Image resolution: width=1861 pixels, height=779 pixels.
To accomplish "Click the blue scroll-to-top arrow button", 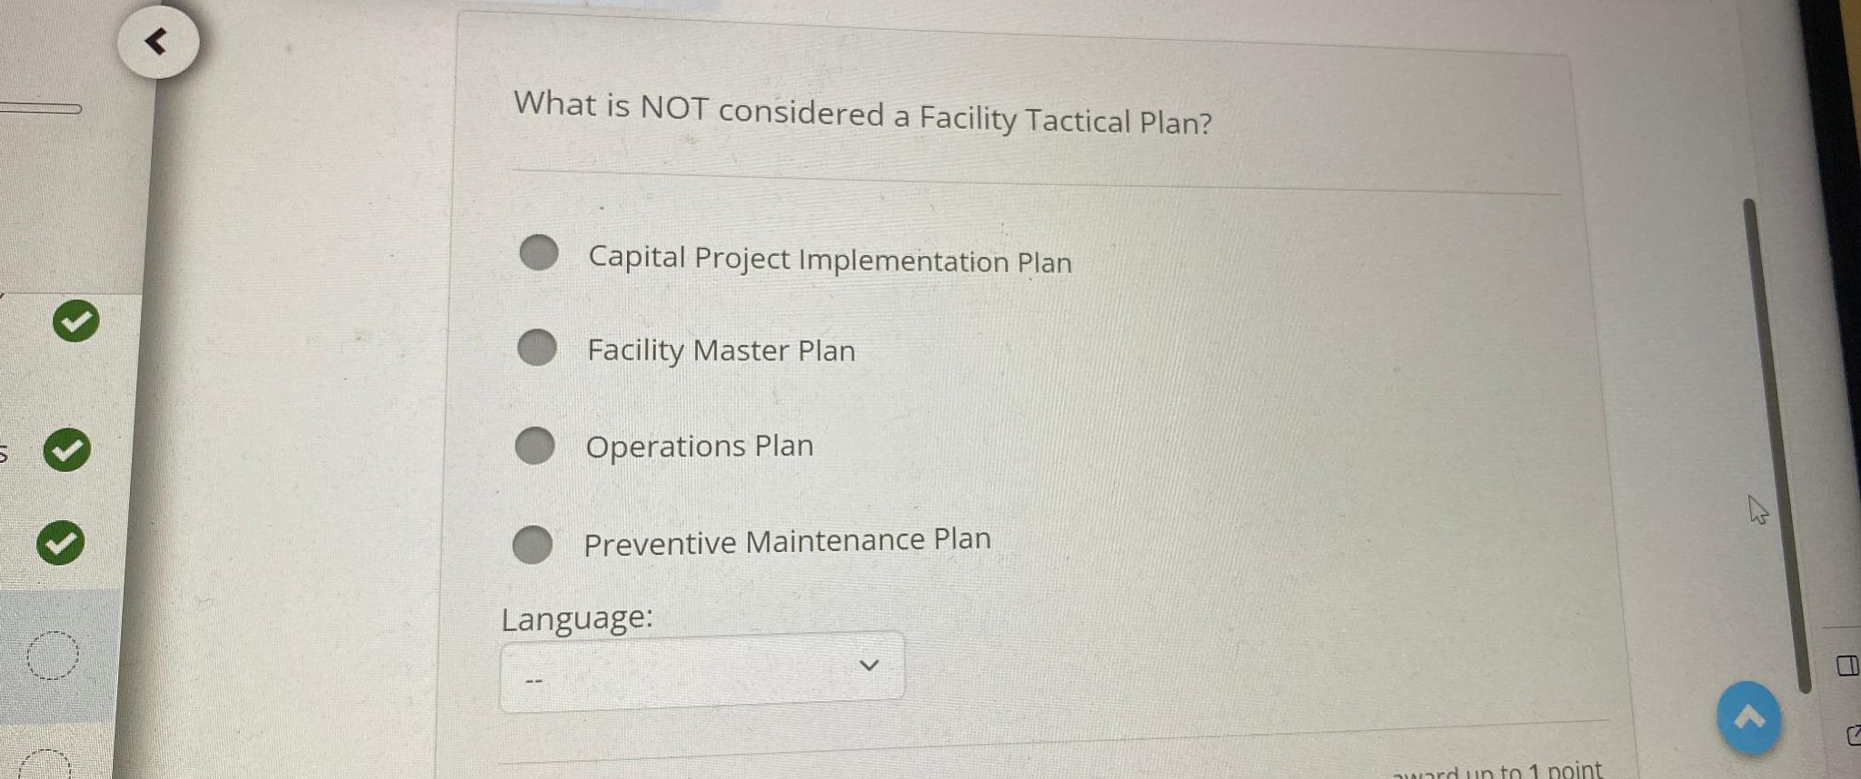I will pos(1747,716).
